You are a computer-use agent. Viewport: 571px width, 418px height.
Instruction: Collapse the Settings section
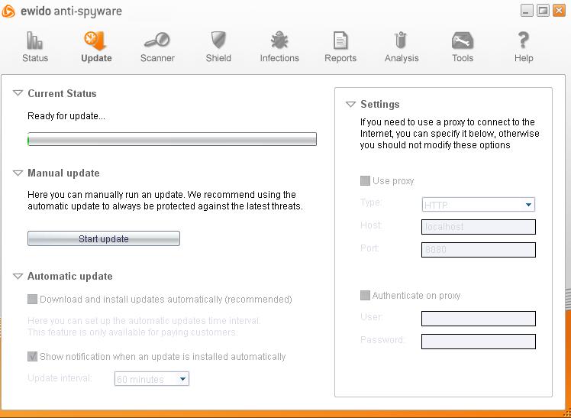tap(350, 105)
